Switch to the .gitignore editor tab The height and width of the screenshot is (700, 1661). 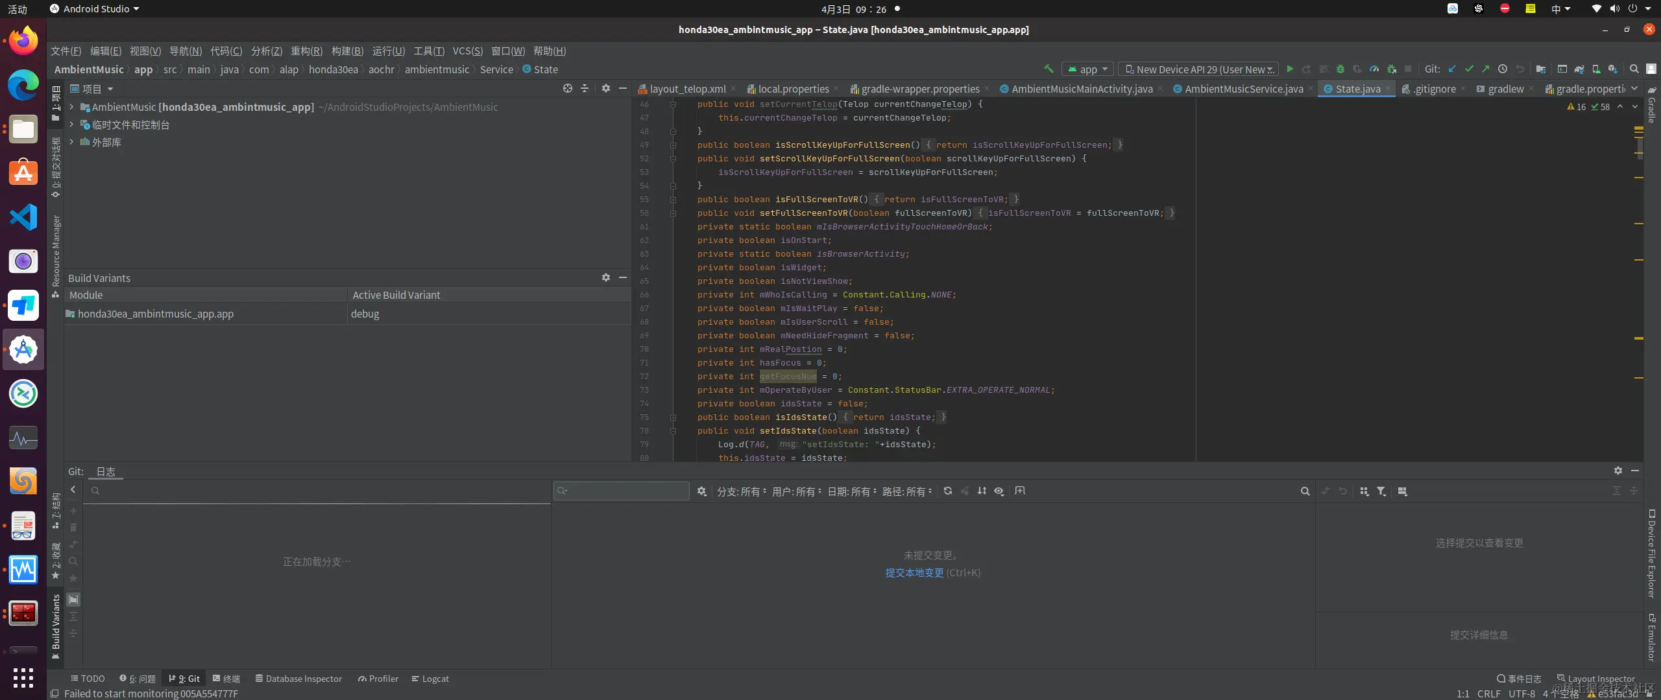click(x=1434, y=89)
